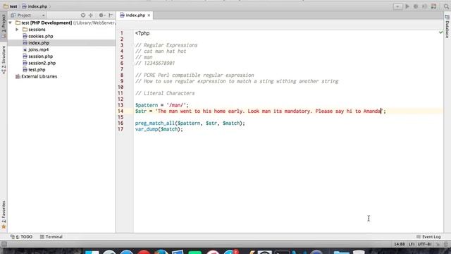Open Firefox from the Dock
Image resolution: width=451 pixels, height=254 pixels.
(161, 251)
